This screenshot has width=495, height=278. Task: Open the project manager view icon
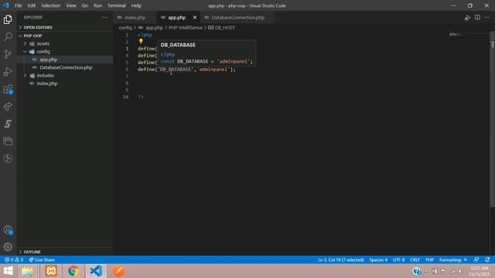pyautogui.click(x=8, y=141)
